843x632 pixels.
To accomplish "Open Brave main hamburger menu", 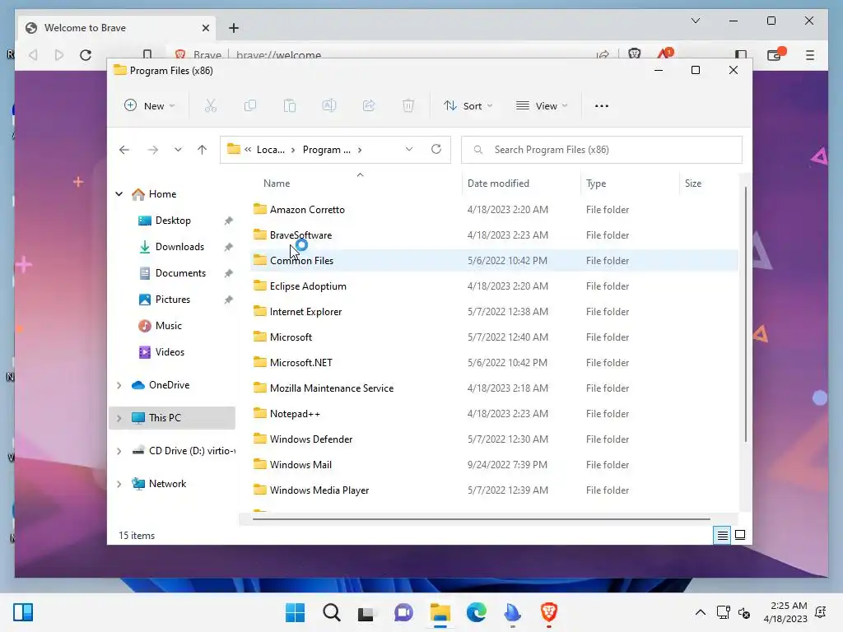I will [x=810, y=55].
